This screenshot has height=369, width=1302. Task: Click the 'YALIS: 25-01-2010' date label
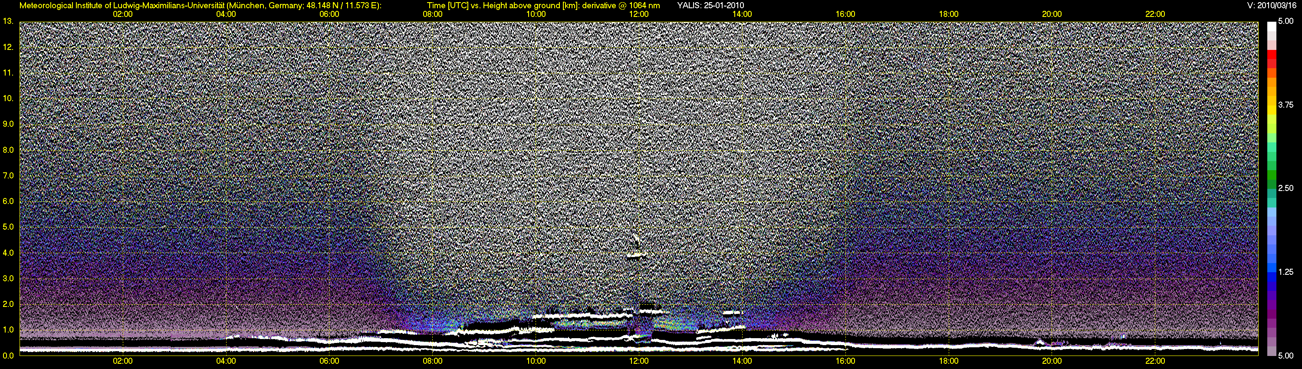pyautogui.click(x=710, y=6)
